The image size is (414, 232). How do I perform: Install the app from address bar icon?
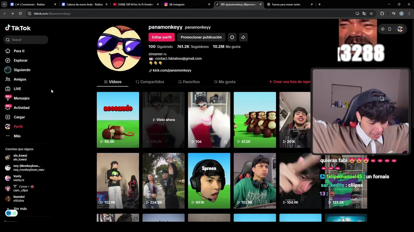point(357,14)
